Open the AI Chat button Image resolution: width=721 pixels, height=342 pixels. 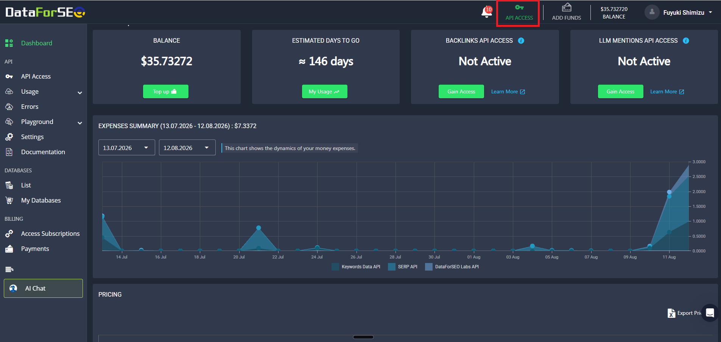[x=44, y=288]
